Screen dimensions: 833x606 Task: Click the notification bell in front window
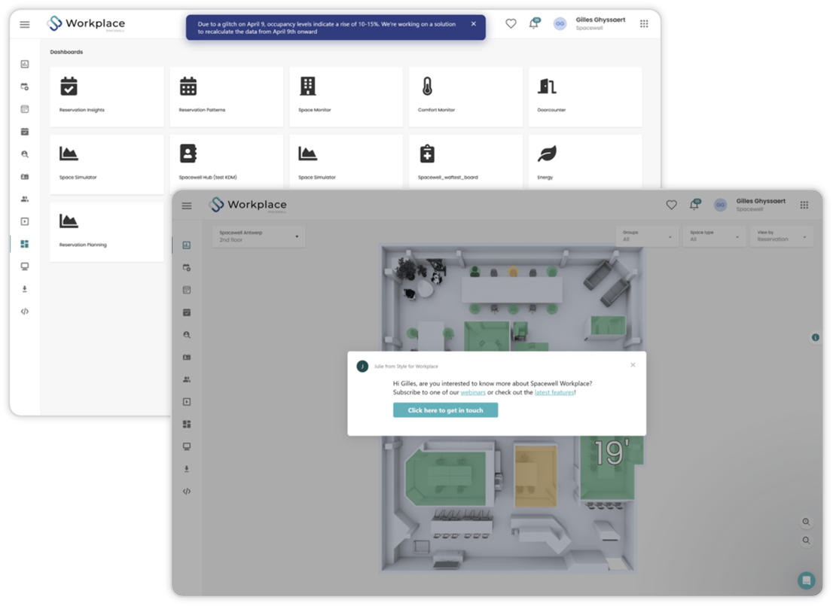694,205
